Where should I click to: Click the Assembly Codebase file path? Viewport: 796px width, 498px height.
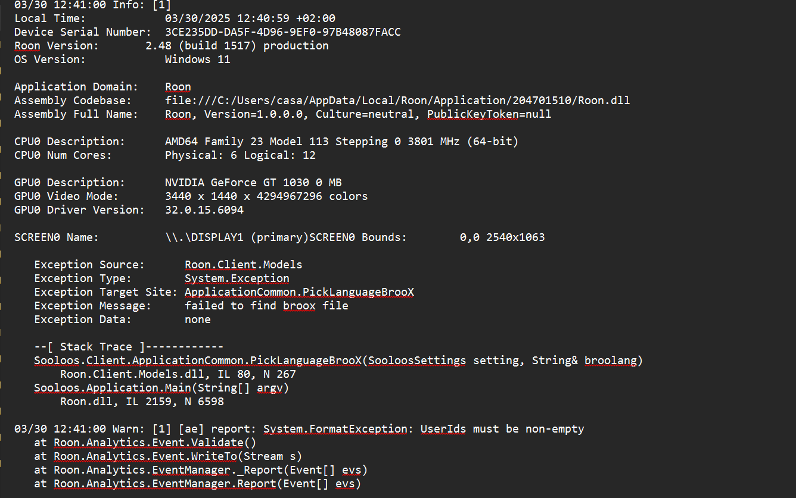(x=397, y=101)
